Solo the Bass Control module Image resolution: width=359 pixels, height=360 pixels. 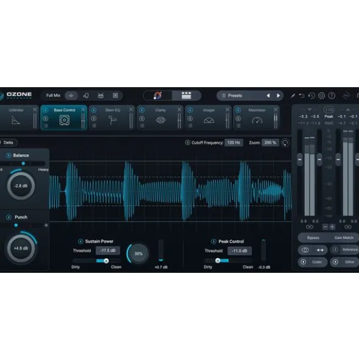pyautogui.click(x=46, y=119)
